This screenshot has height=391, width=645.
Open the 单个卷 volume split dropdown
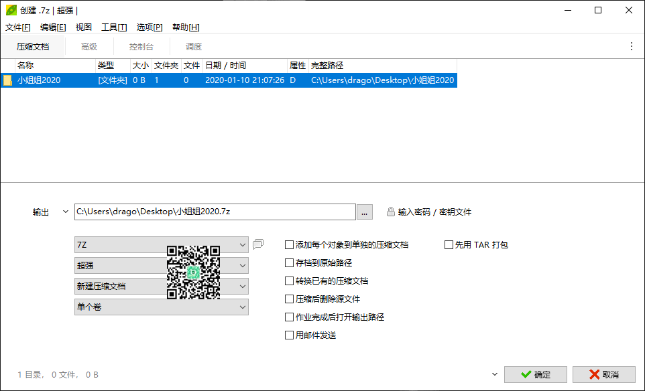pyautogui.click(x=161, y=307)
